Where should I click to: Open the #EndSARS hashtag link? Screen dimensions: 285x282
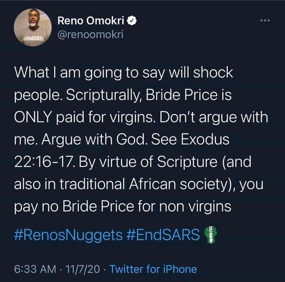point(163,234)
